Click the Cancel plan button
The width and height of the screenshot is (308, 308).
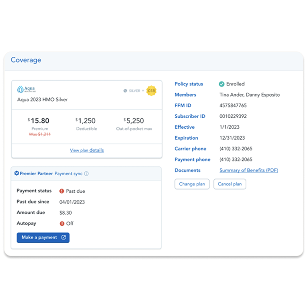pyautogui.click(x=230, y=184)
